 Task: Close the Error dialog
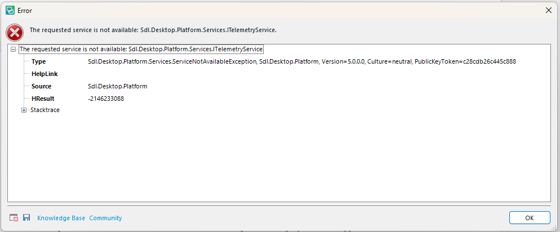(549, 10)
